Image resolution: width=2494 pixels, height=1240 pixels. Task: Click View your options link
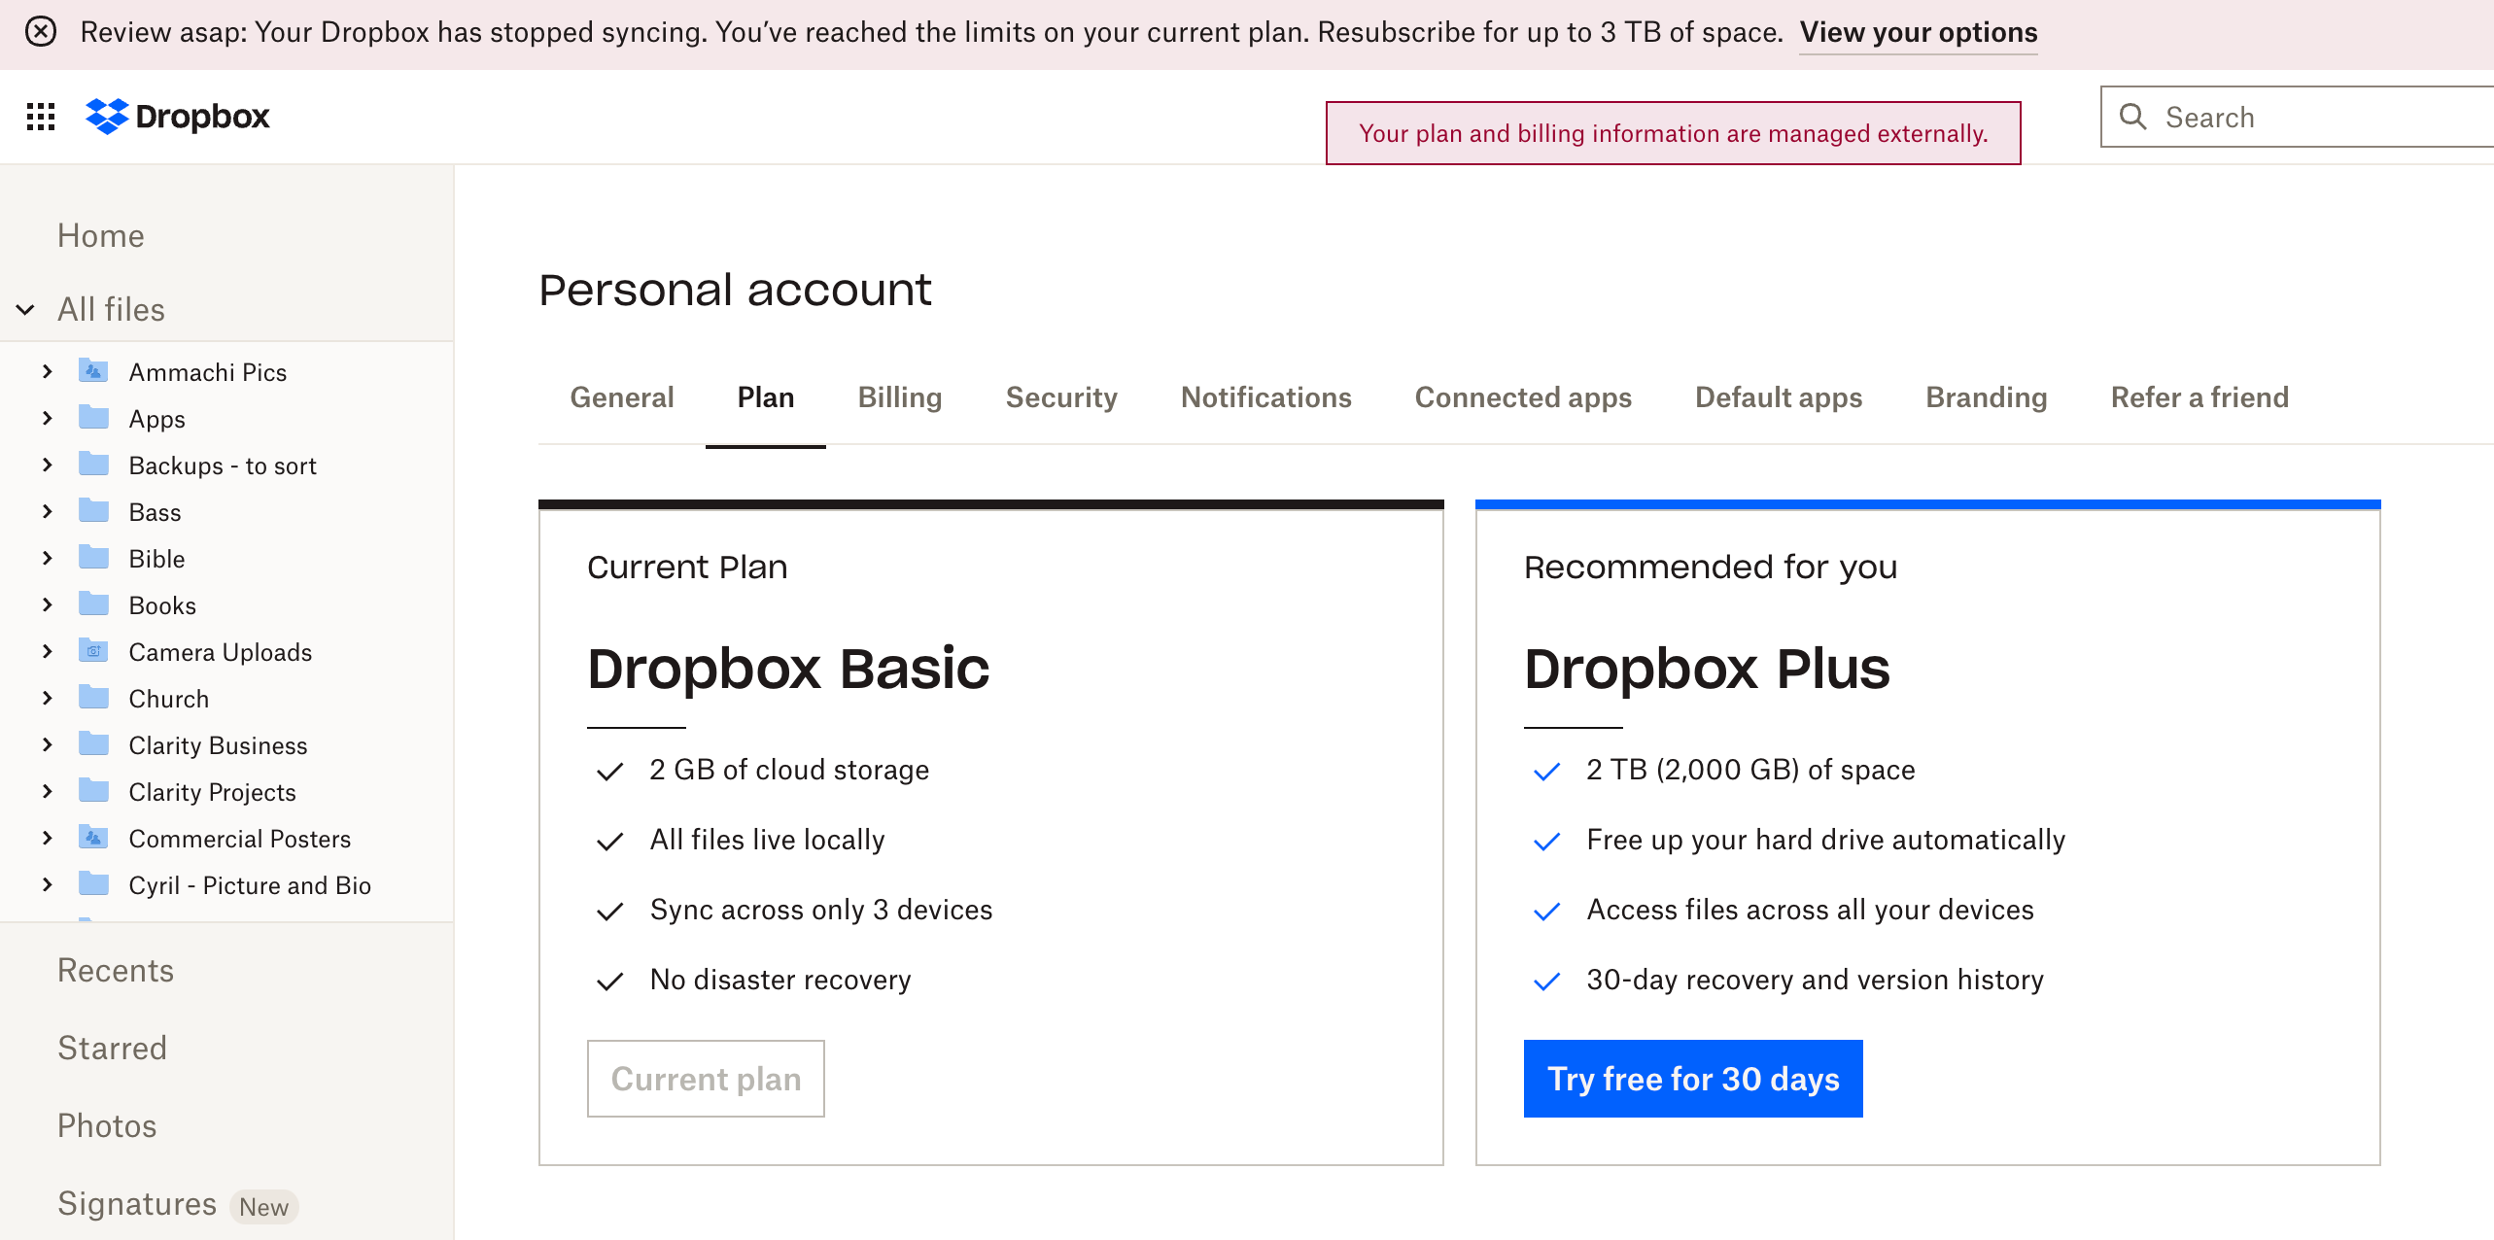click(x=1919, y=33)
